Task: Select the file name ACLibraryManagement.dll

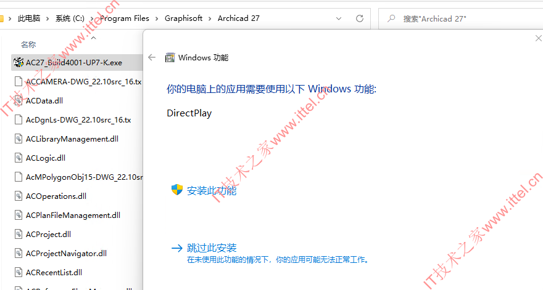Action: coord(72,139)
